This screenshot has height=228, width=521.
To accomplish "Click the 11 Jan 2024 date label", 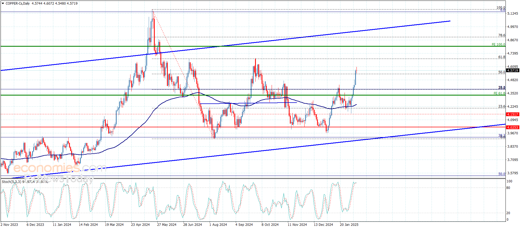I will (x=62, y=225).
